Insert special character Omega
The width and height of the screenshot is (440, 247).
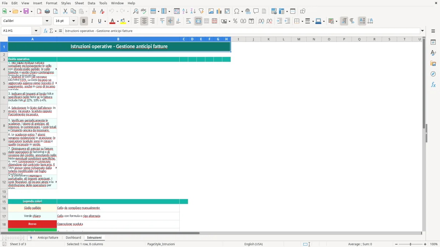(x=236, y=11)
